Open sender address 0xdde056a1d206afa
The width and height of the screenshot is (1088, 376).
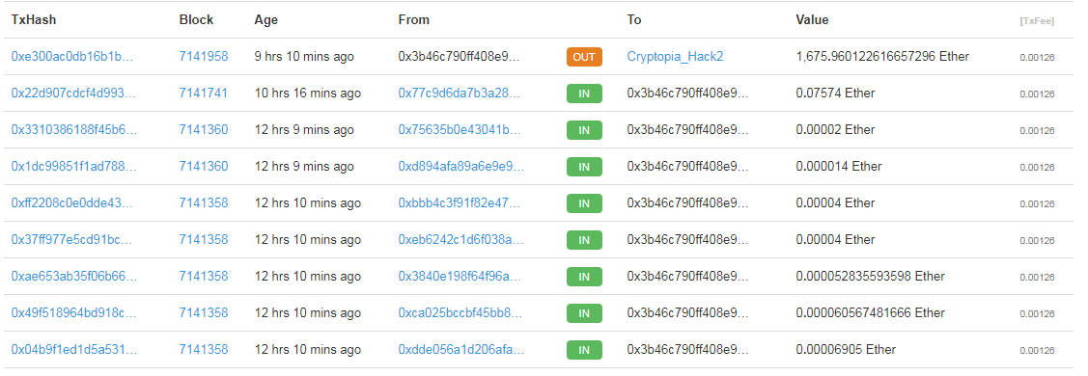tap(460, 350)
